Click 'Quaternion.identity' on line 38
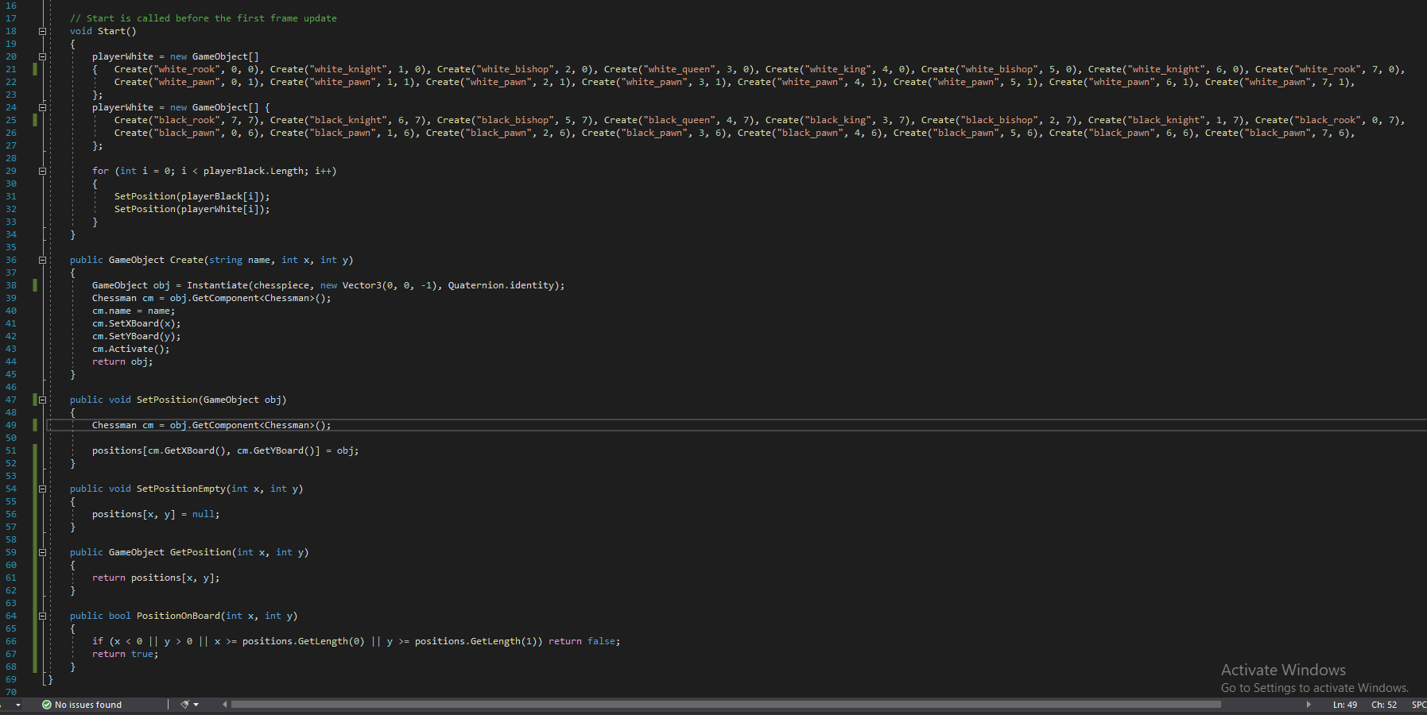The width and height of the screenshot is (1427, 715). pos(501,285)
